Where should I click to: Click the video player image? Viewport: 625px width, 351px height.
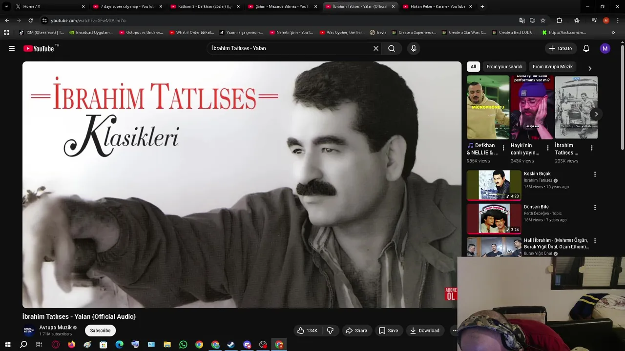click(242, 185)
